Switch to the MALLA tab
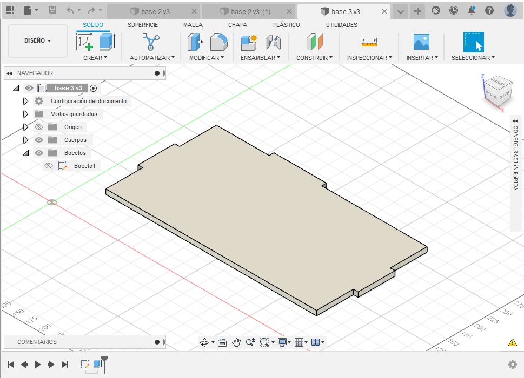Viewport: 524px width, 378px height. [x=193, y=25]
